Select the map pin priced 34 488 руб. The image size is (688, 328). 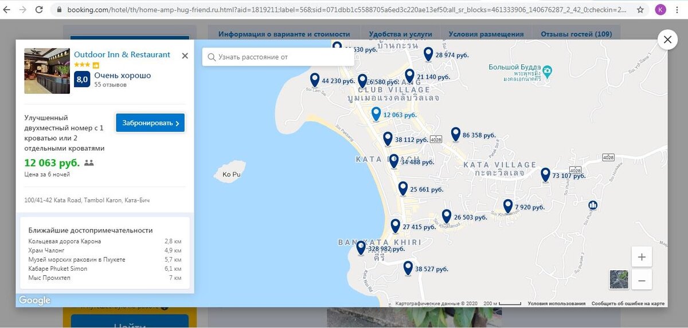(x=393, y=161)
